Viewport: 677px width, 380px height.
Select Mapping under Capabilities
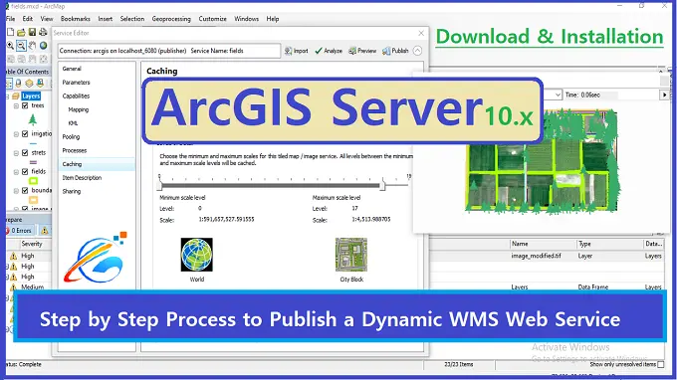78,110
